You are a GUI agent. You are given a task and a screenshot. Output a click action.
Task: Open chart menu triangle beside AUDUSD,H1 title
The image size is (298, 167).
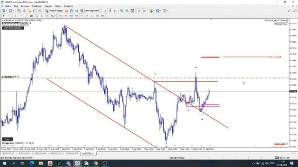pos(2,20)
